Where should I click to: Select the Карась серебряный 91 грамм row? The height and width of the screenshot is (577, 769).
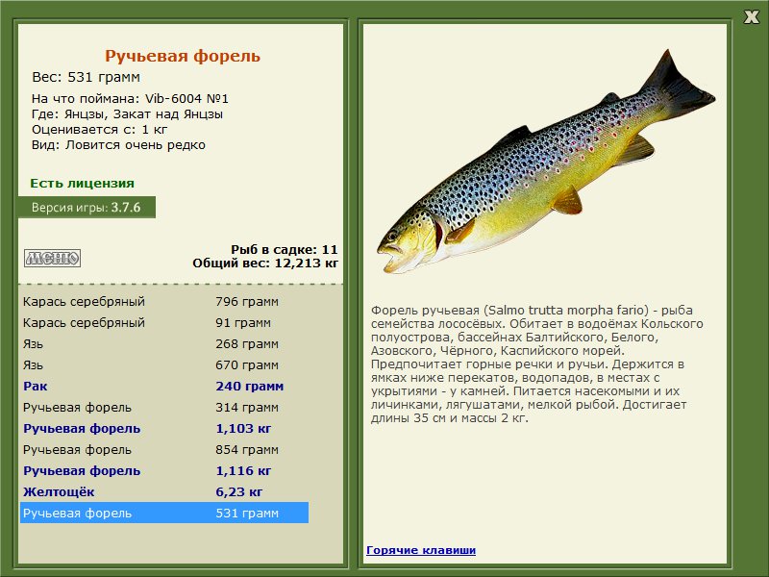(164, 322)
